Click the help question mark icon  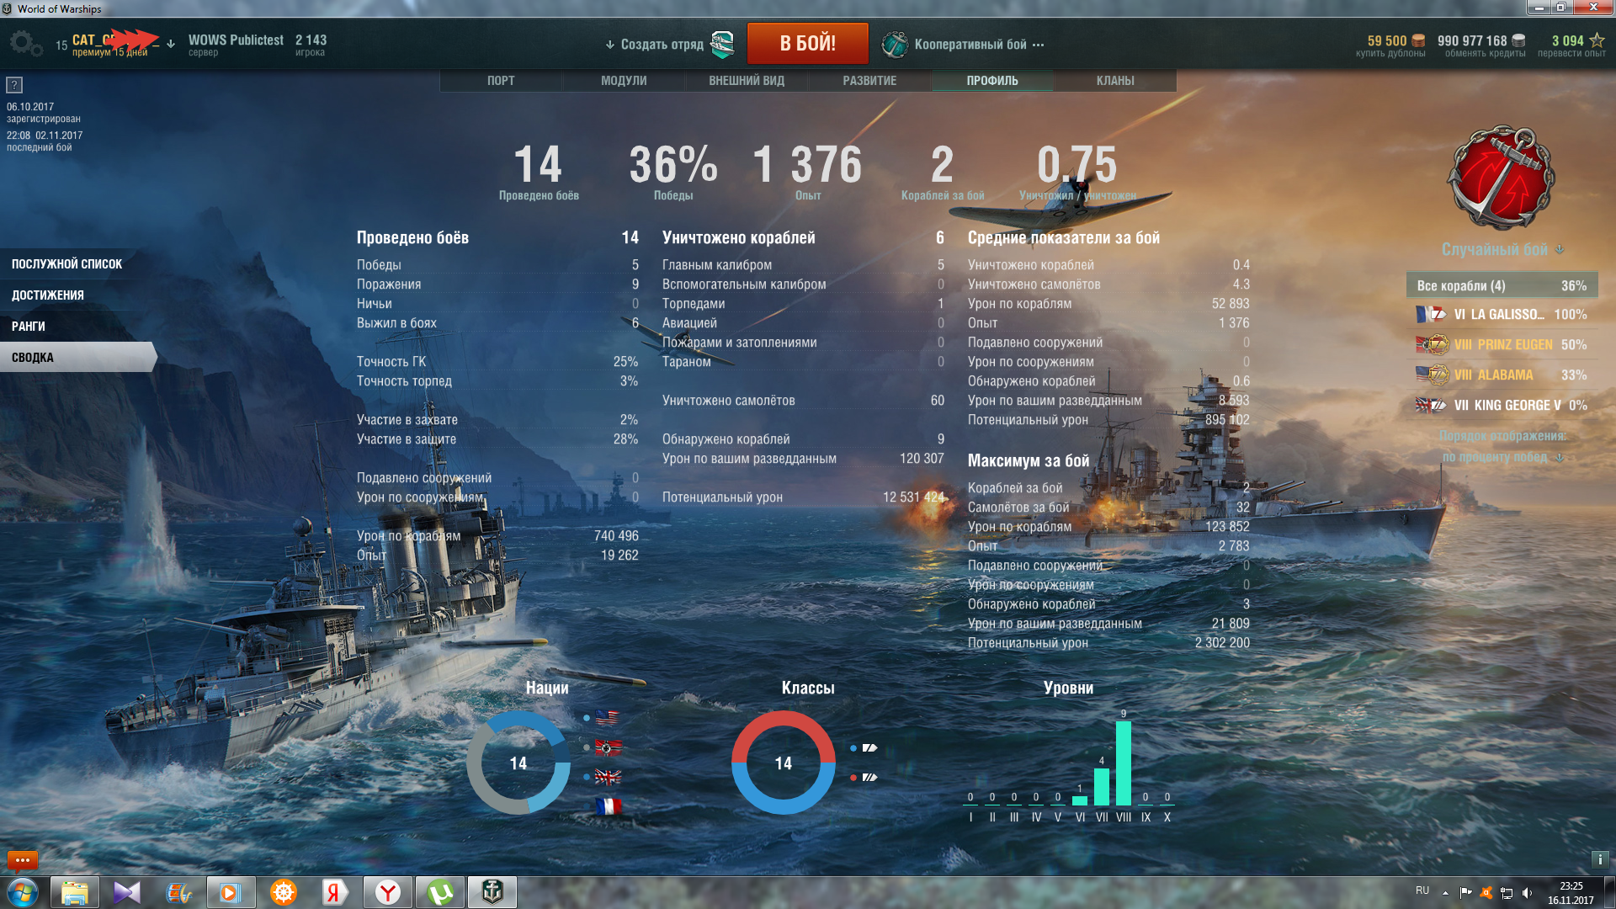tap(14, 85)
